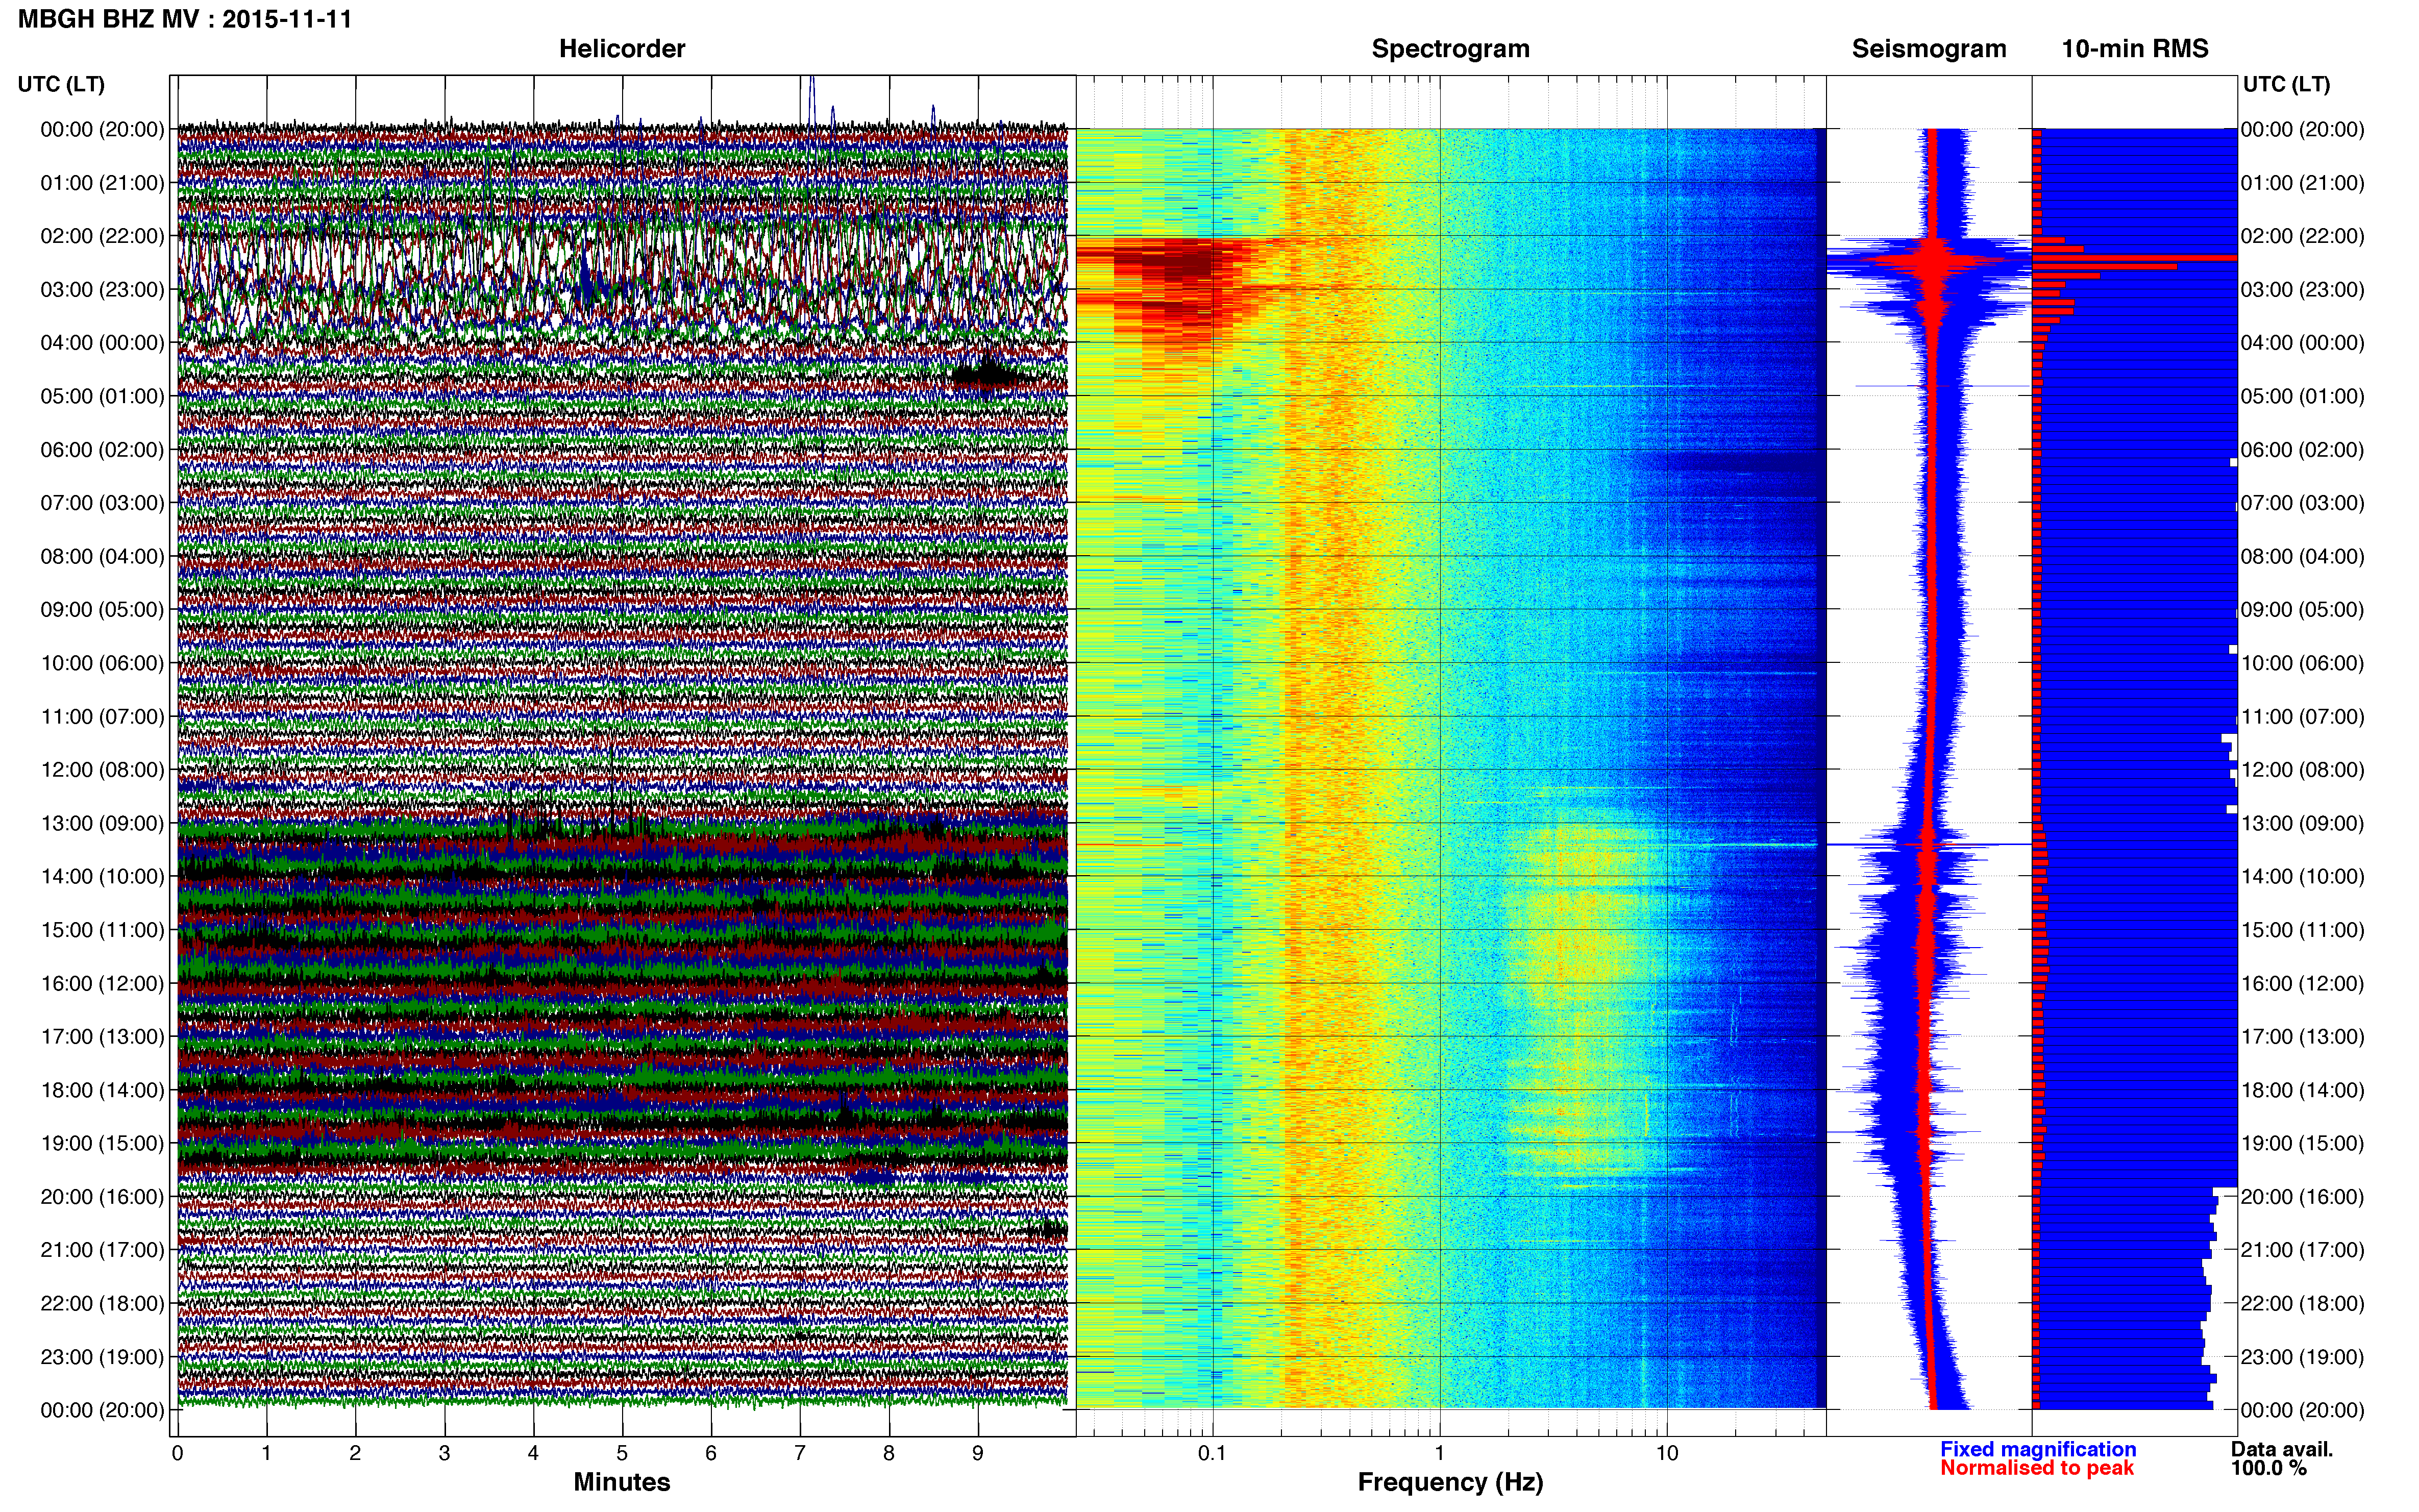
Task: Click '16:00 (12:00)' on the right time axis
Action: pos(2302,983)
